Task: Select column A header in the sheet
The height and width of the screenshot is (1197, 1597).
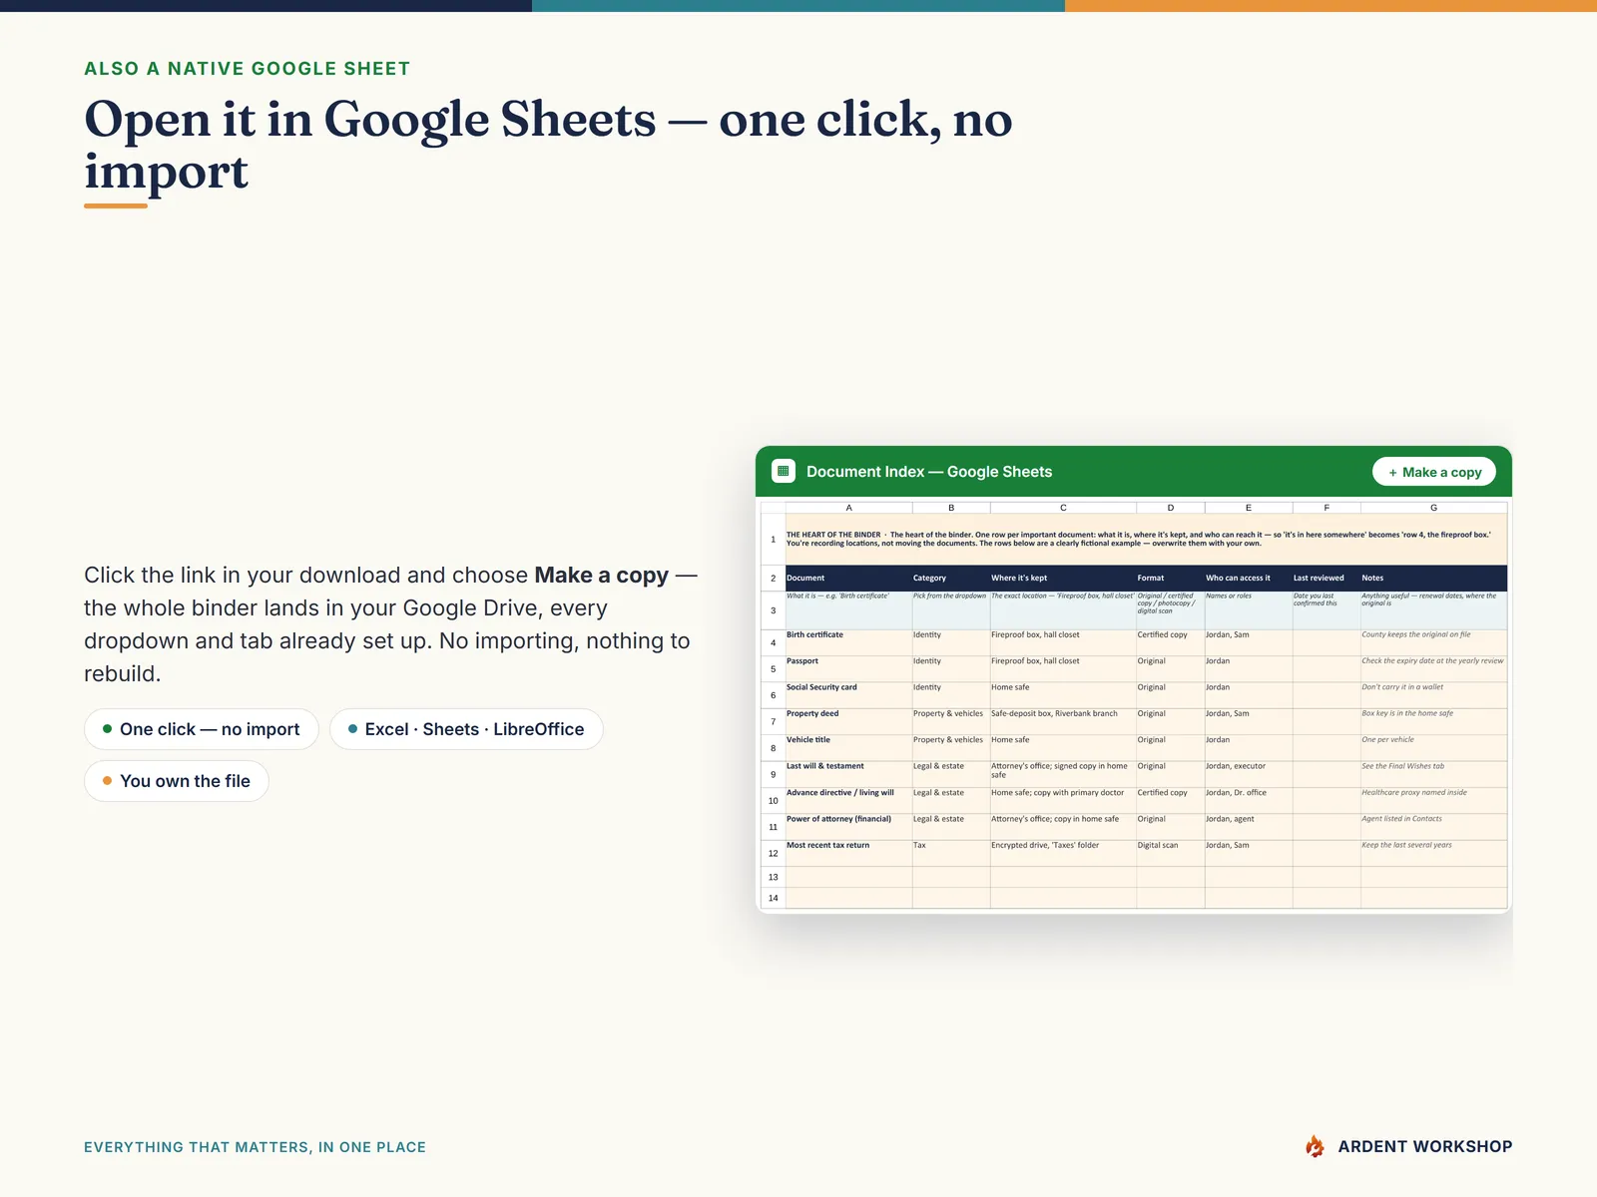Action: coord(848,508)
